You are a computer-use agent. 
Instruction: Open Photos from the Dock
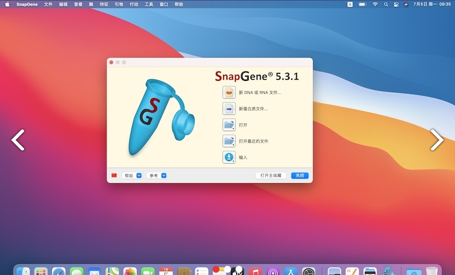pyautogui.click(x=130, y=272)
